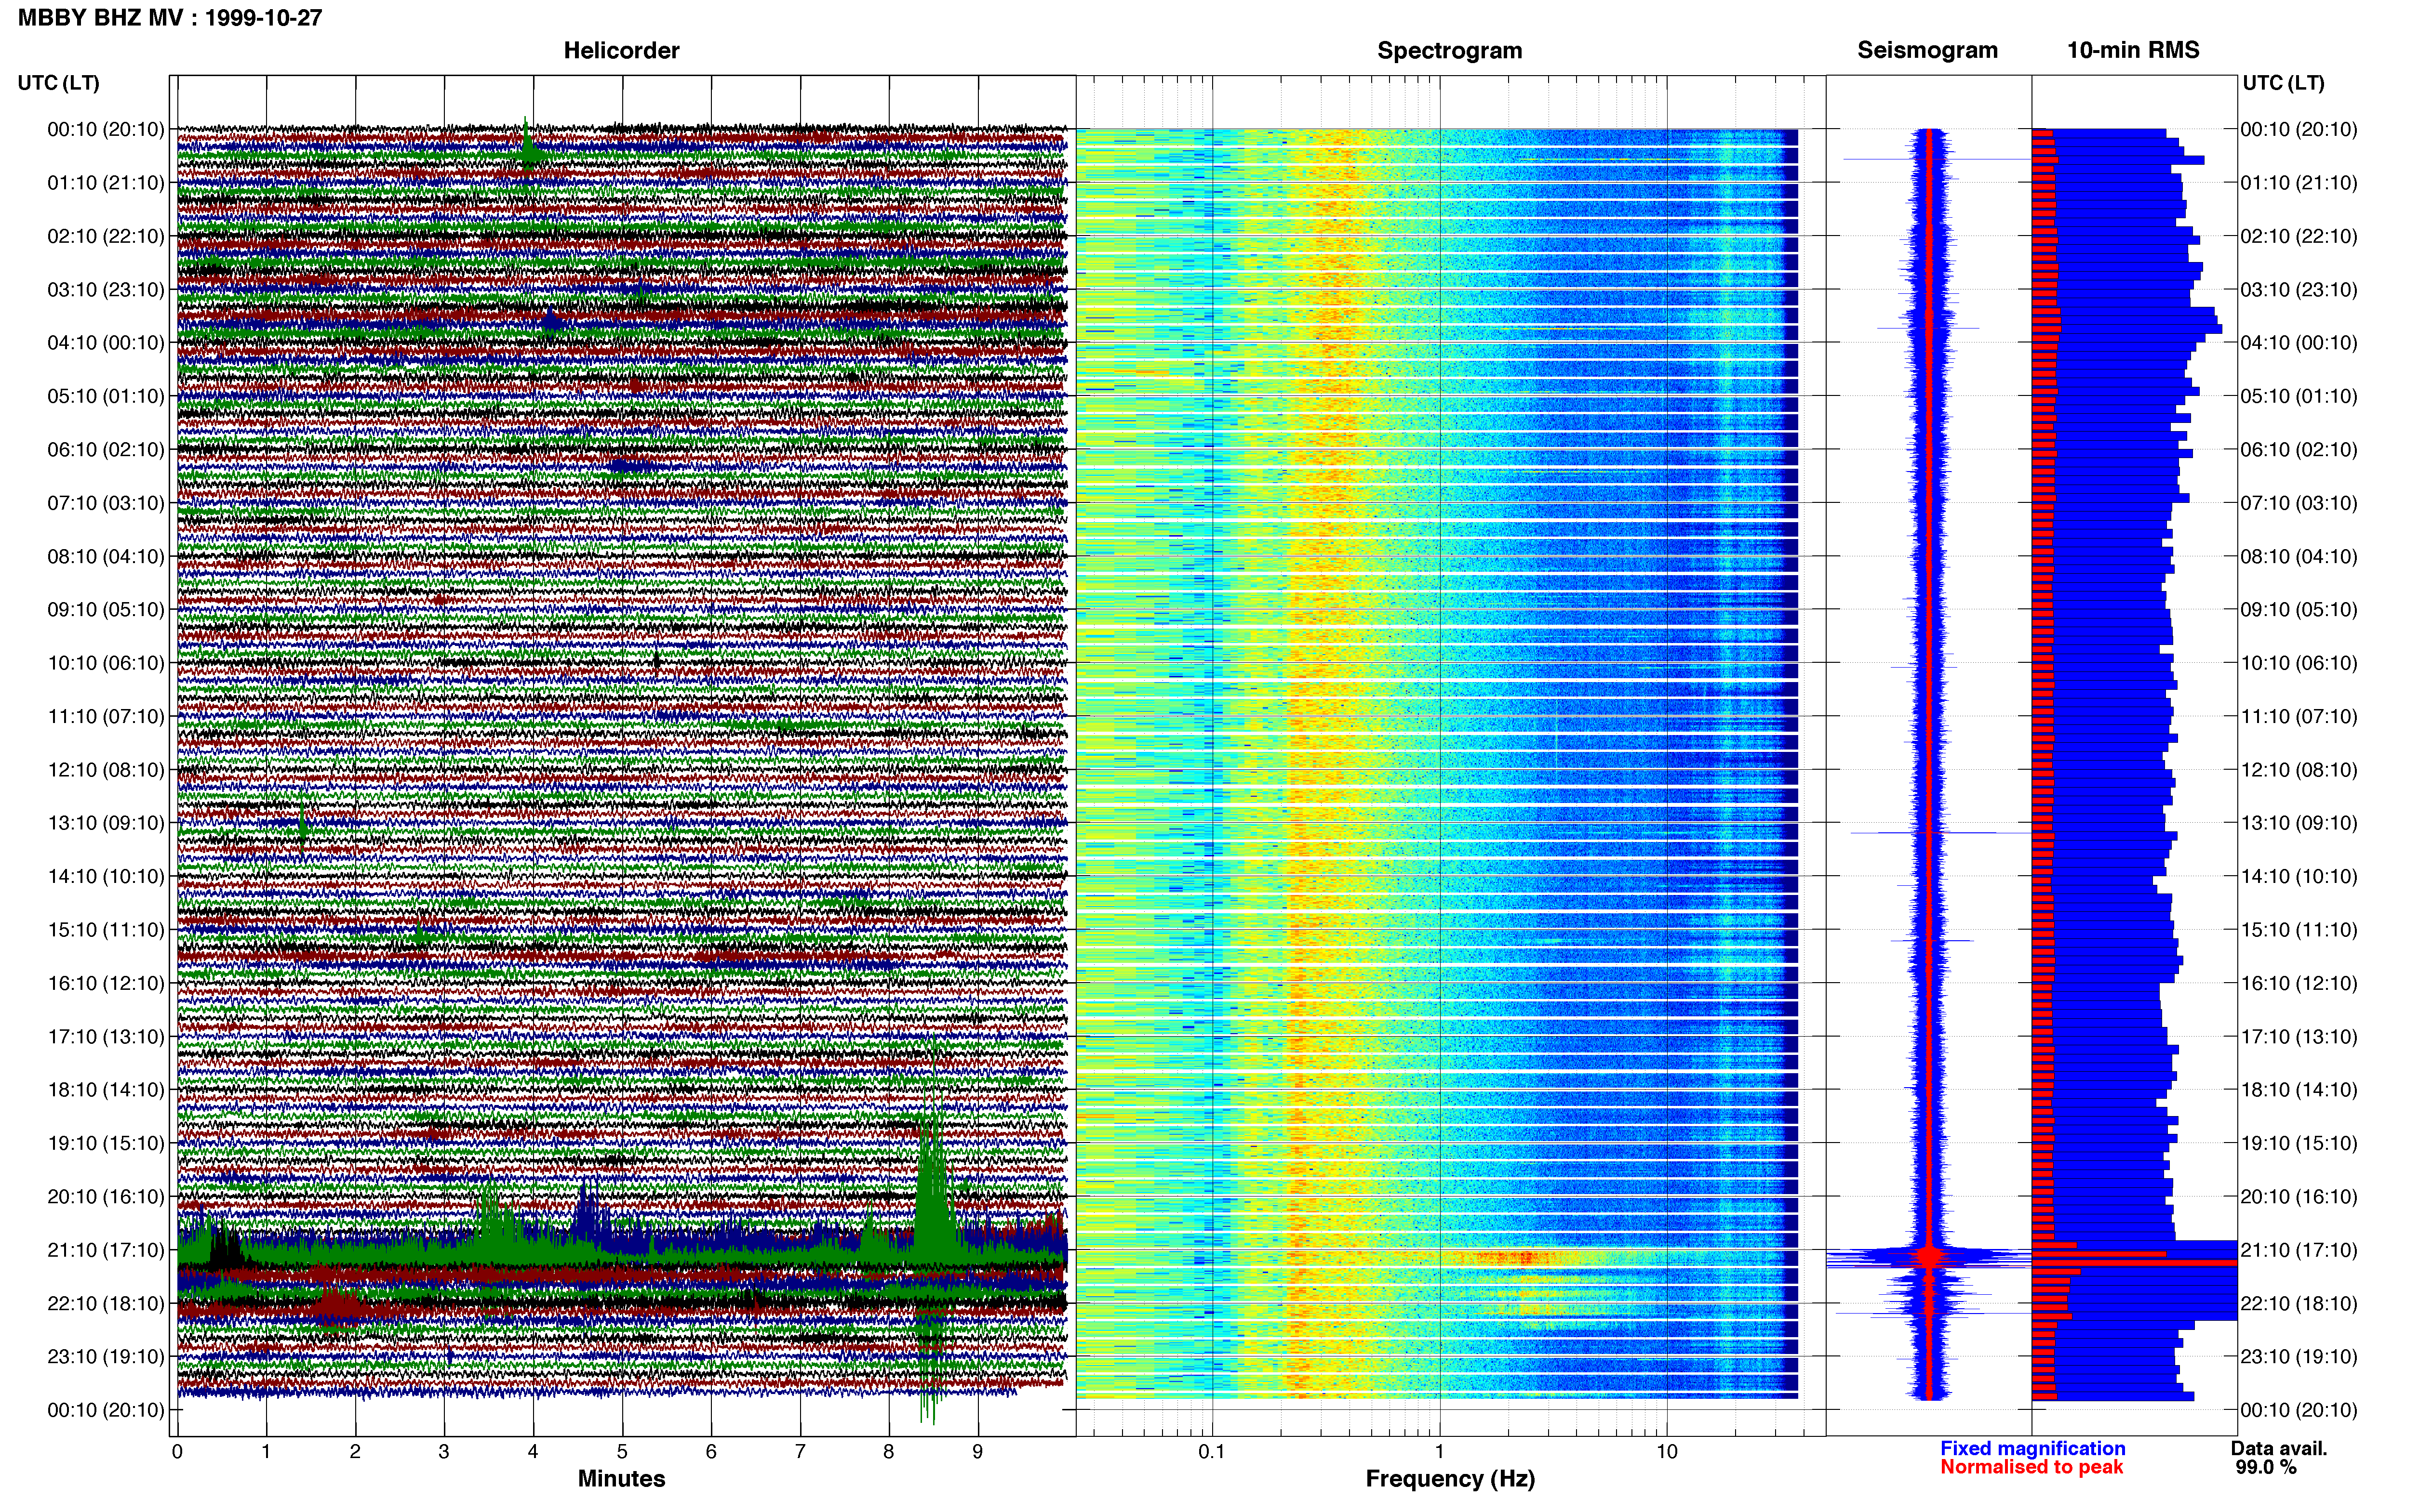
Task: Click the 'Data avail.' label
Action: [2279, 1448]
